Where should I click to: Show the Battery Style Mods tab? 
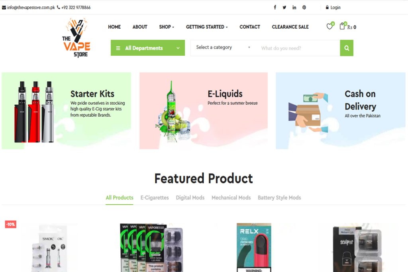(x=279, y=198)
